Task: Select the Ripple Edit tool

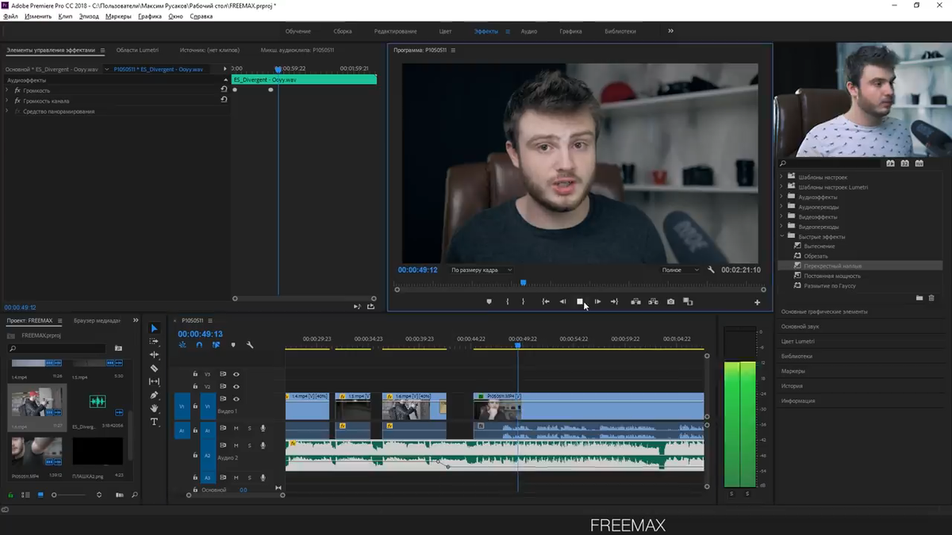Action: tap(154, 355)
